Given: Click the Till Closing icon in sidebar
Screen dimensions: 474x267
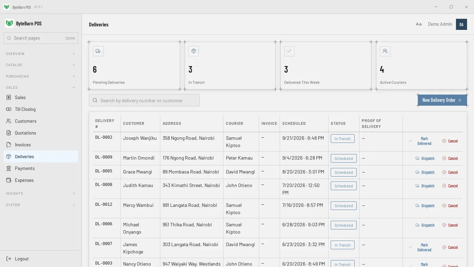Looking at the screenshot, I should coord(9,109).
